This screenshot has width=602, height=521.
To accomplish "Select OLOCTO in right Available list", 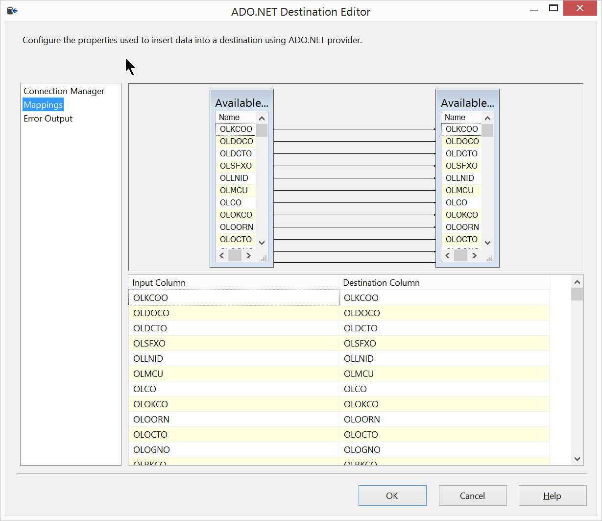I will tap(461, 240).
